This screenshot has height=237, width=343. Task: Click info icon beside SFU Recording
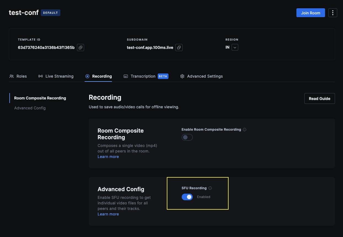tap(210, 188)
